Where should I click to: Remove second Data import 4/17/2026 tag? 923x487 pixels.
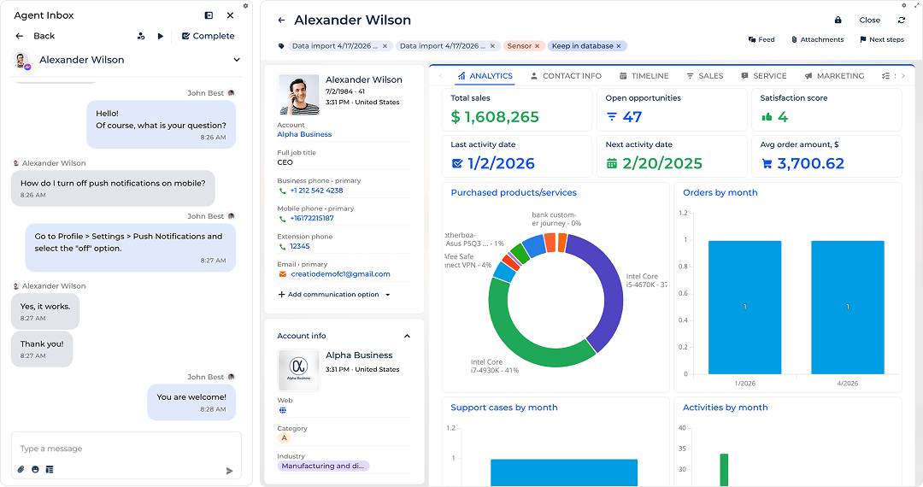[x=493, y=46]
